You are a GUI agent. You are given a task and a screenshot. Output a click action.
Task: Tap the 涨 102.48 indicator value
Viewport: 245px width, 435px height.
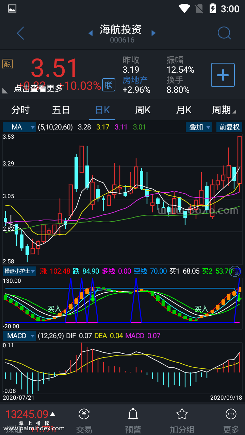click(55, 271)
